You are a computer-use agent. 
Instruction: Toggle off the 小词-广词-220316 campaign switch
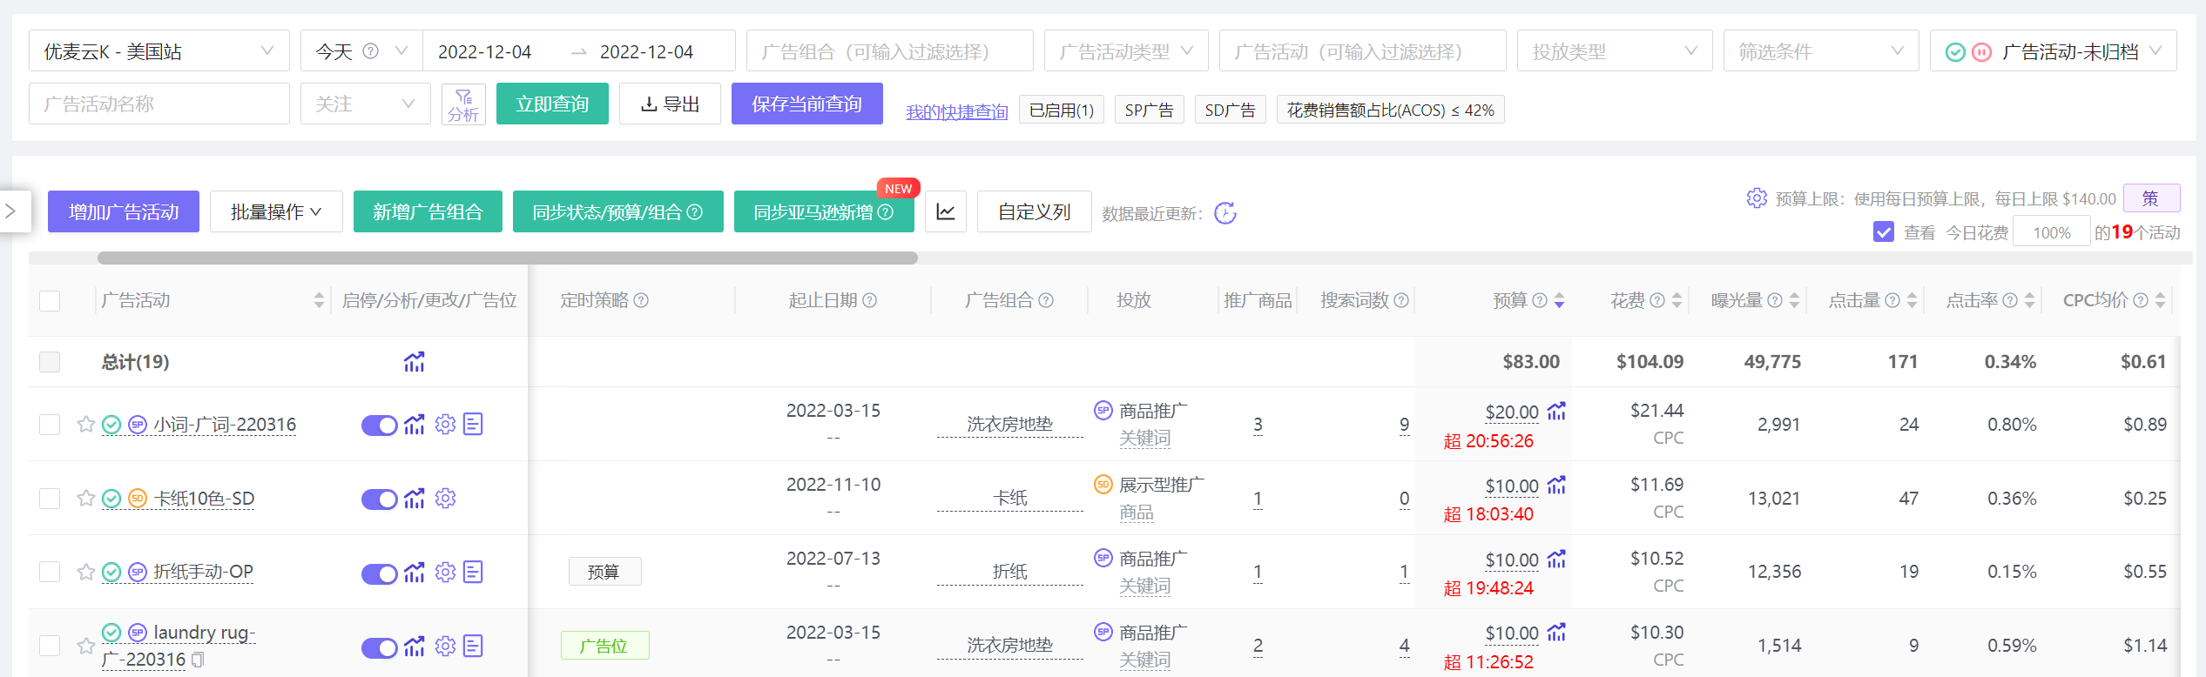pos(379,426)
